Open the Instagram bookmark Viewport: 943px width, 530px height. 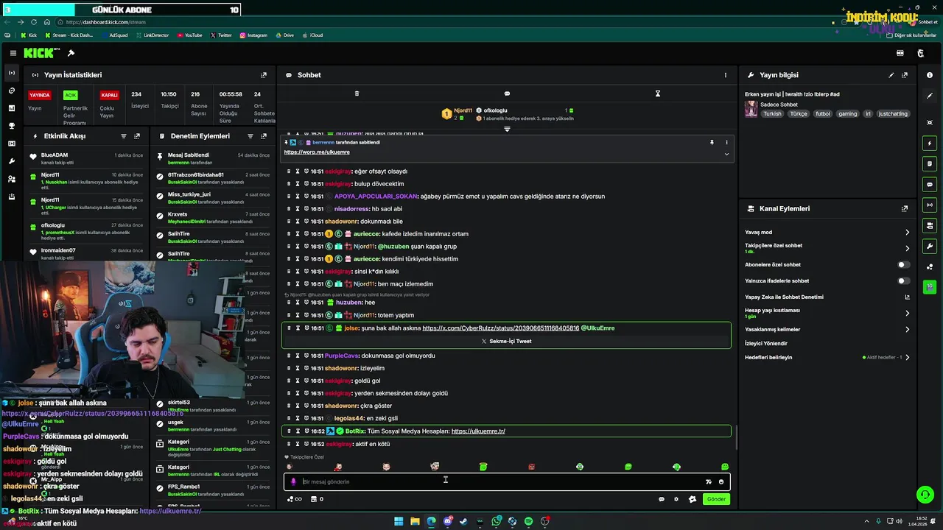coord(253,35)
